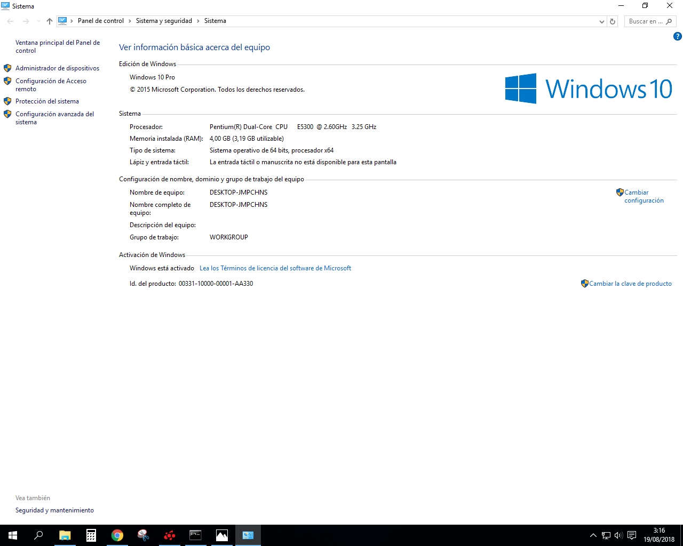Viewport: 683px width, 546px height.
Task: Click 'Windows está activado' text
Action: pyautogui.click(x=162, y=268)
